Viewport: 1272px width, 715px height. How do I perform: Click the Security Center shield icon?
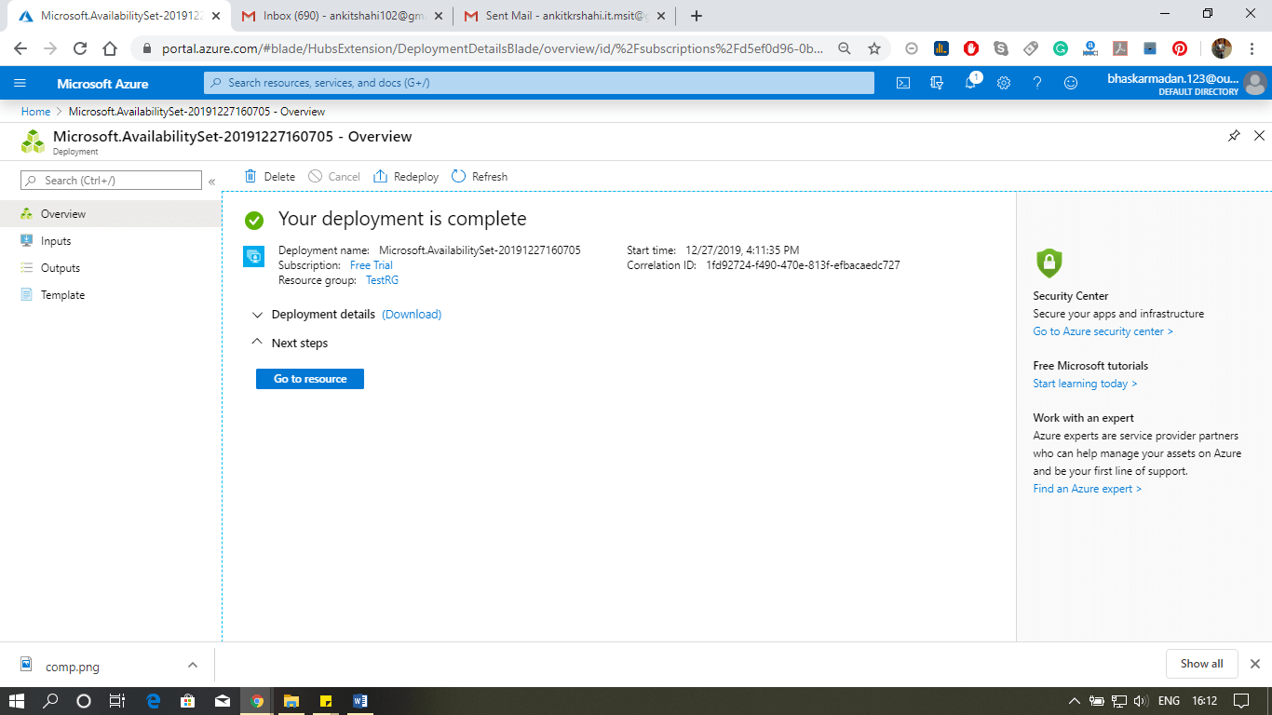[1049, 263]
